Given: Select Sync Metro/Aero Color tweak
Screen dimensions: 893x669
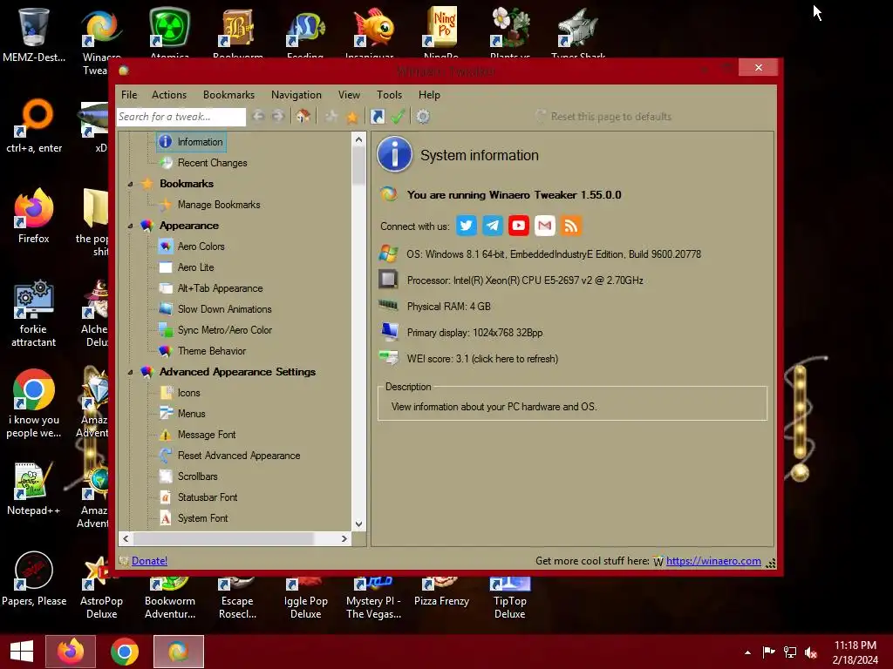Looking at the screenshot, I should 225,330.
